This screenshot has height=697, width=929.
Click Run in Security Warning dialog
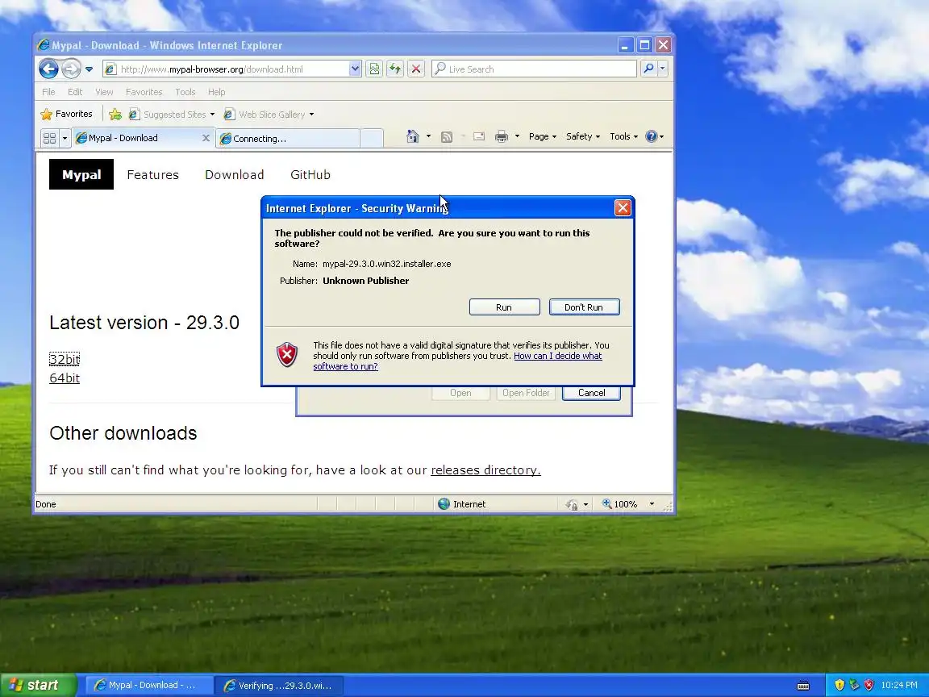[x=504, y=307]
